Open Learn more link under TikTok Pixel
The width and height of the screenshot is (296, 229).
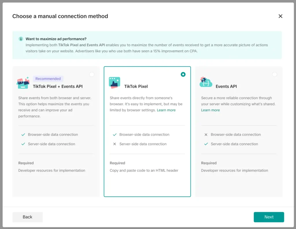(166, 110)
